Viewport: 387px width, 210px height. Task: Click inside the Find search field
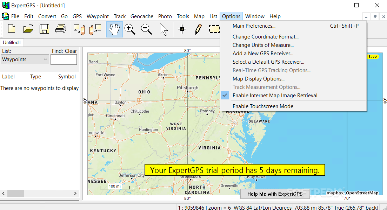64,59
